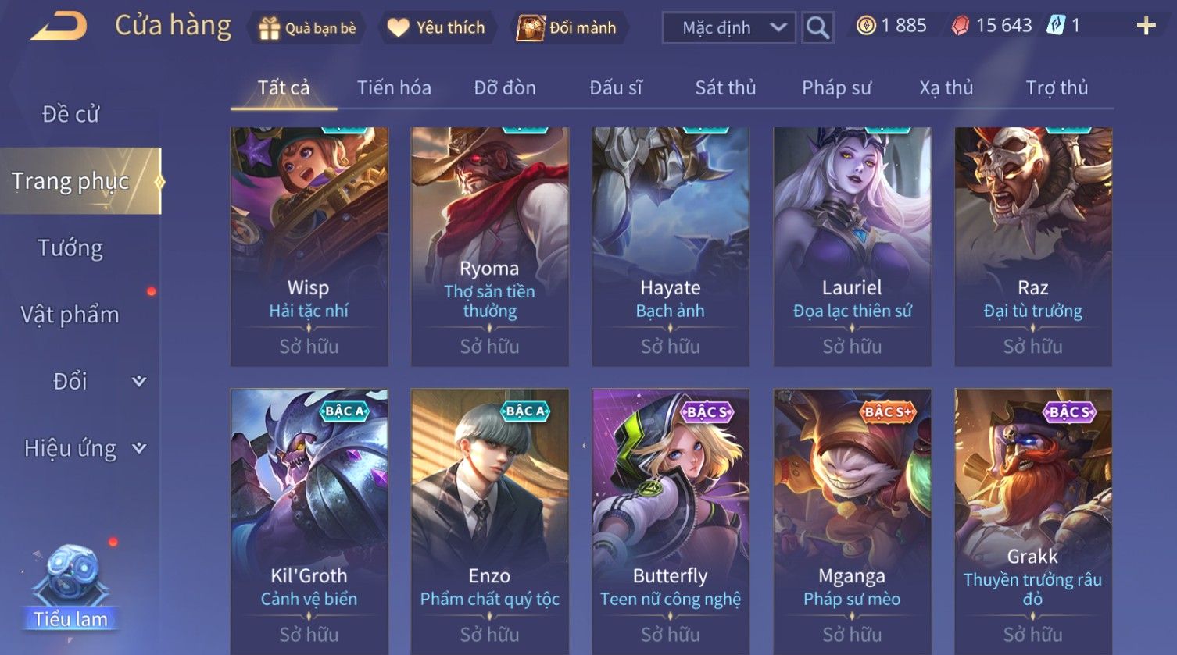Switch to the Sát thủ tab
The height and width of the screenshot is (655, 1177).
(725, 87)
